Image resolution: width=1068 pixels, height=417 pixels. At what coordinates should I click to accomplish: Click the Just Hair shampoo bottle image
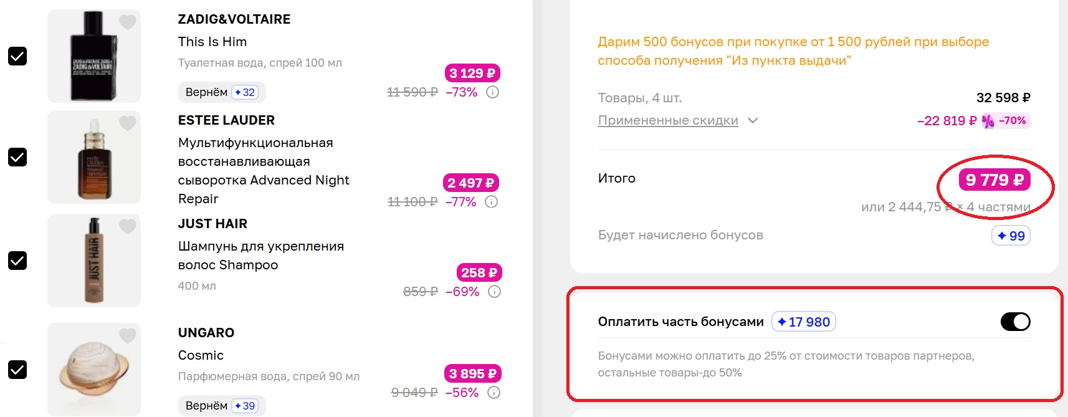coord(94,261)
